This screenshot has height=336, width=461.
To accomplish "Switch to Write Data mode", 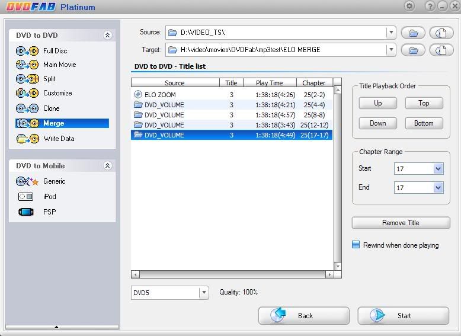I will [x=59, y=139].
